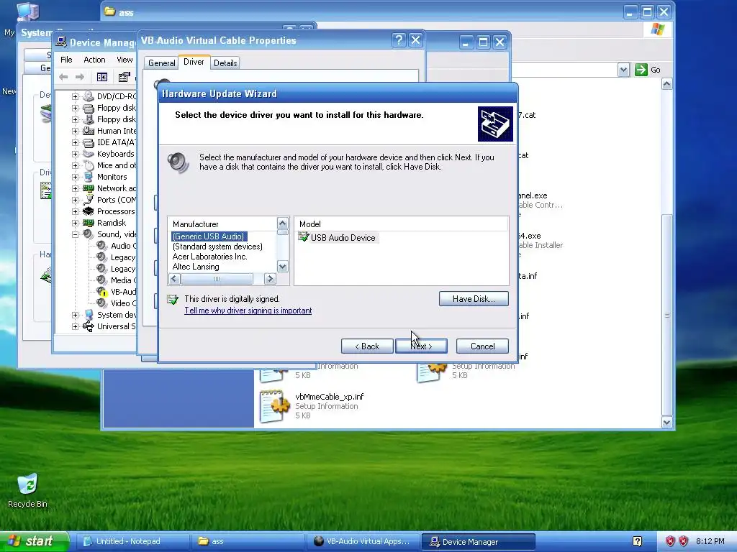This screenshot has width=737, height=552.
Task: Click the Next button in Hardware Update Wizard
Action: tap(421, 346)
